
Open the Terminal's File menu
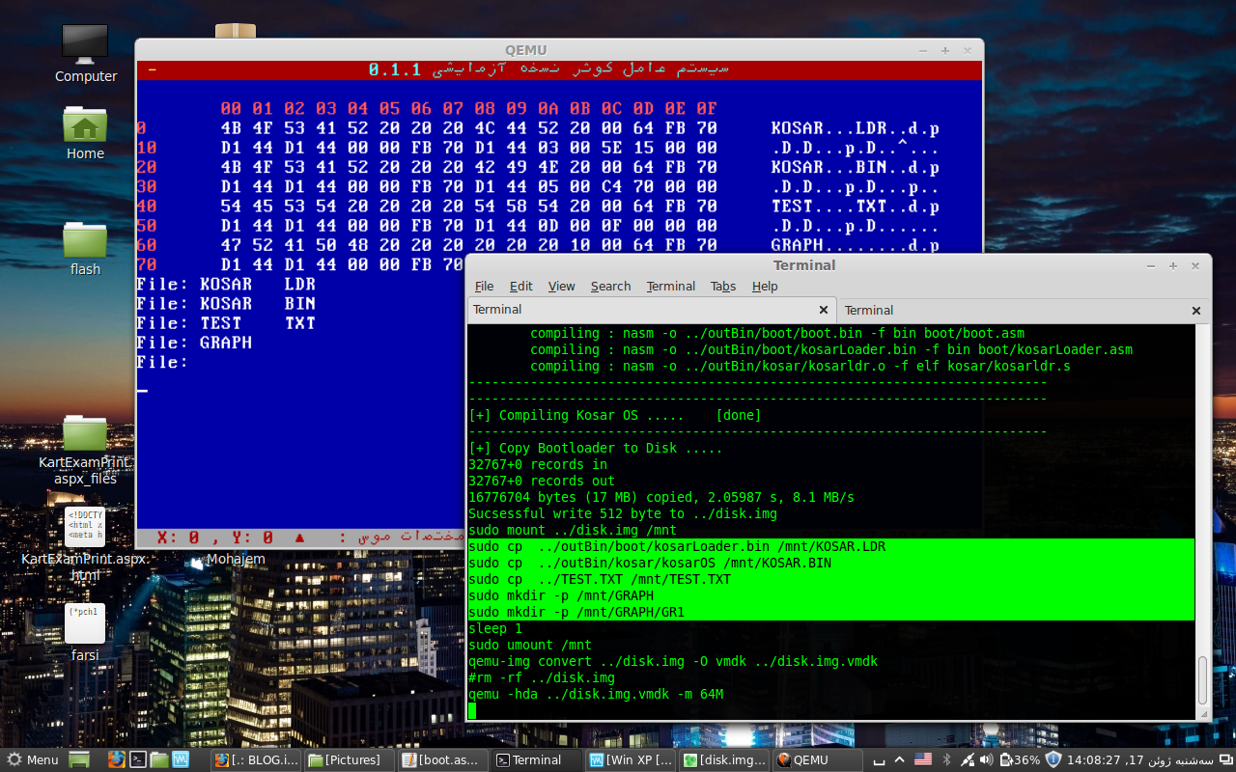484,287
